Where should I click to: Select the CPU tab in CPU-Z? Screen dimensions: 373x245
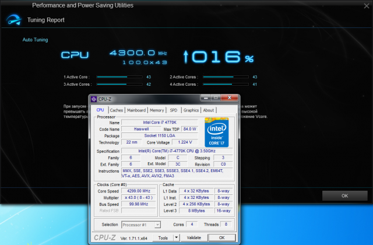[100, 110]
